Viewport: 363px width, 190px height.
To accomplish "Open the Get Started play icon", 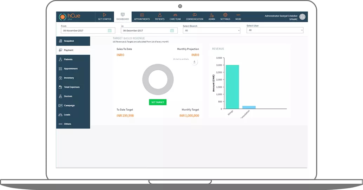I will pos(105,15).
